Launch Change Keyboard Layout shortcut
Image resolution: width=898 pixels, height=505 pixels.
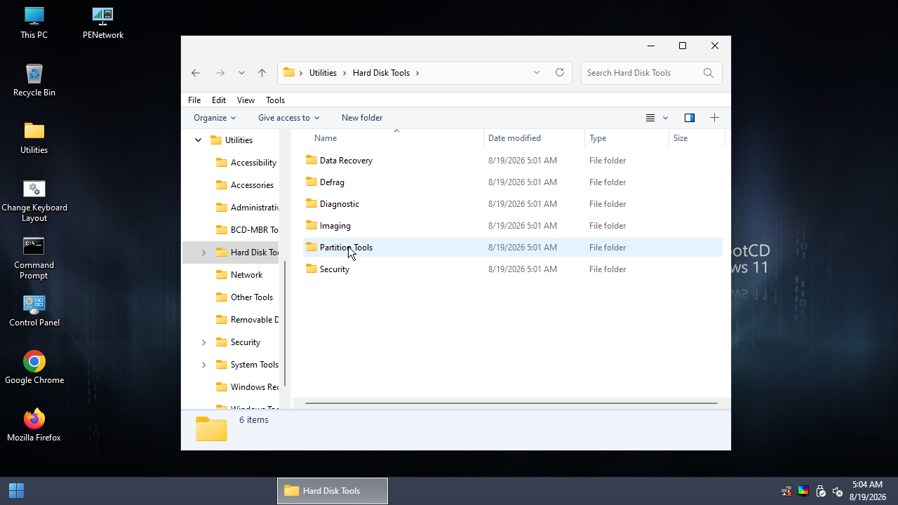(34, 201)
